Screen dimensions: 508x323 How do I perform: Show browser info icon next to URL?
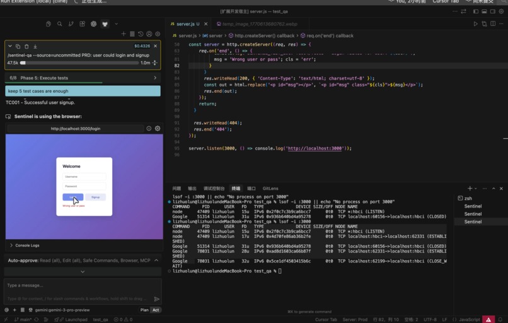[149, 129]
